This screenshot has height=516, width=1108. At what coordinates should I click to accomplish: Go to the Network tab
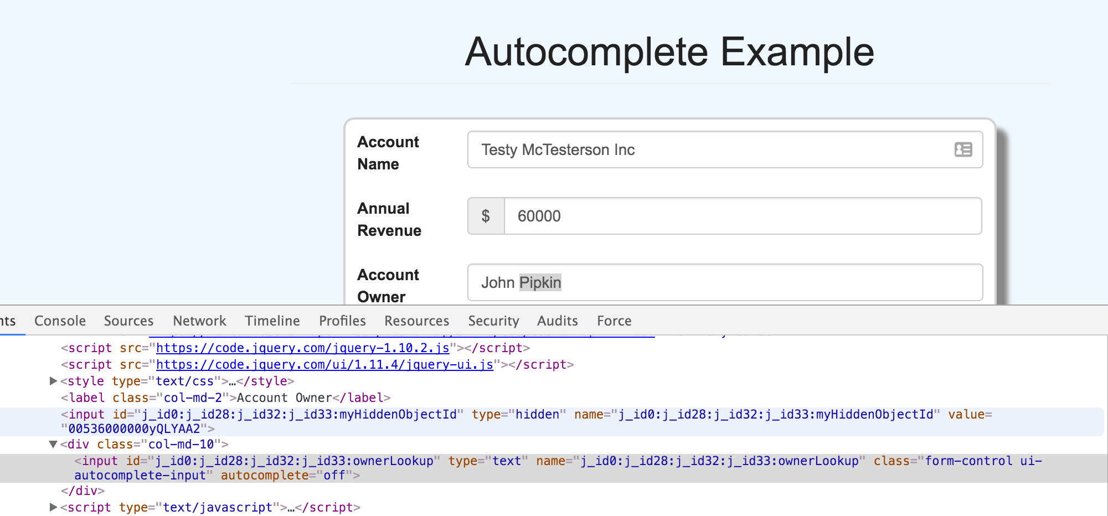tap(199, 321)
